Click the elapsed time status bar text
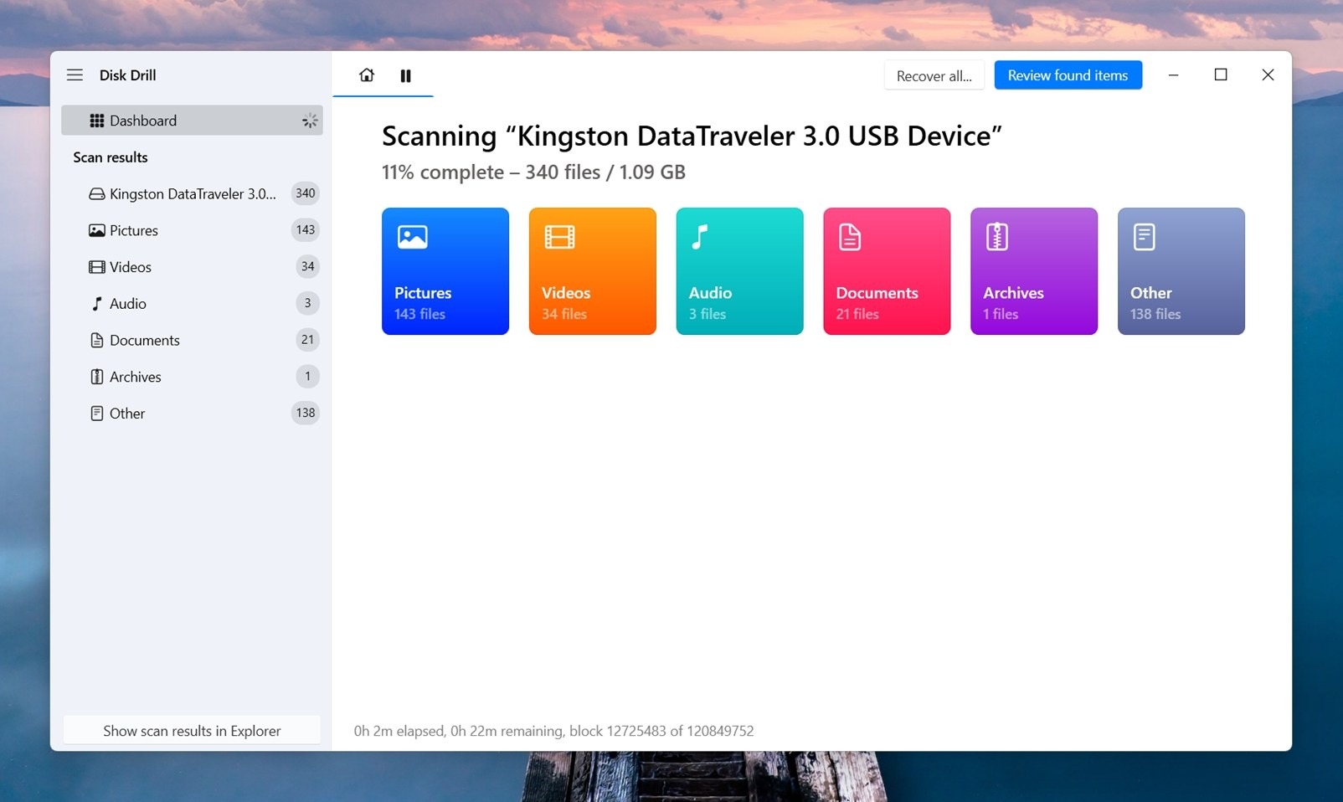The height and width of the screenshot is (802, 1343). click(x=553, y=731)
